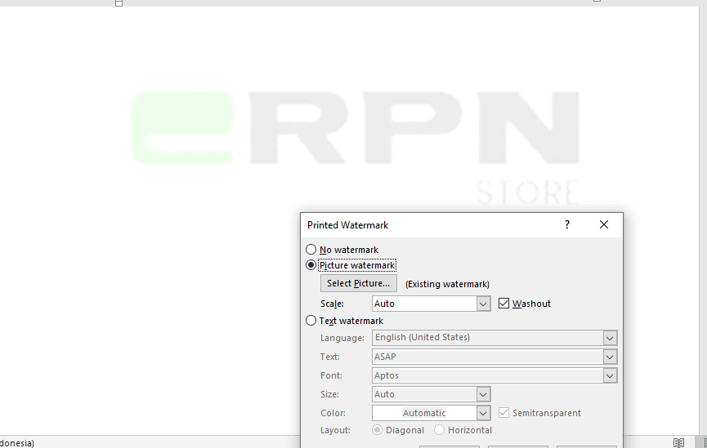Click the Read Mode view icon in status bar
This screenshot has width=707, height=448.
pos(678,442)
